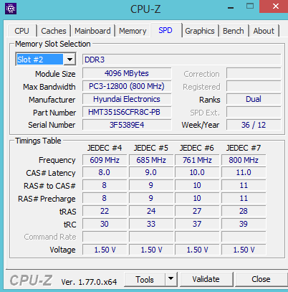This screenshot has height=292, width=288.
Task: Click the Tools button
Action: (145, 279)
